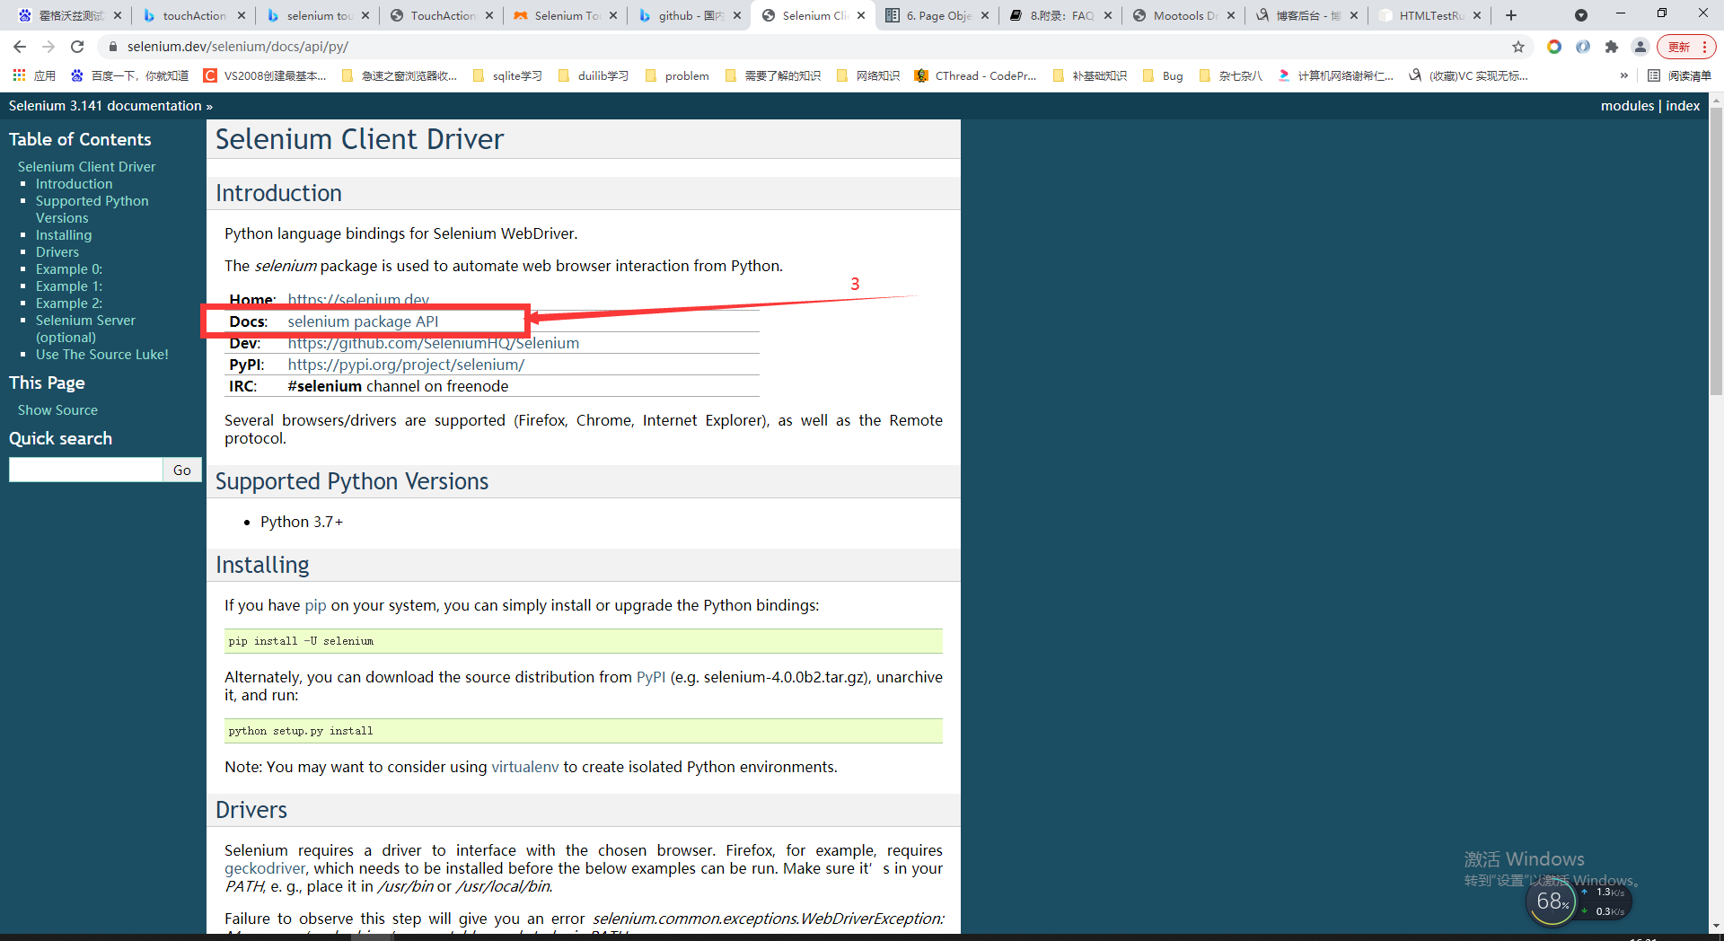Expand the sqlite学习 bookmark folder
This screenshot has height=941, width=1724.
(507, 75)
